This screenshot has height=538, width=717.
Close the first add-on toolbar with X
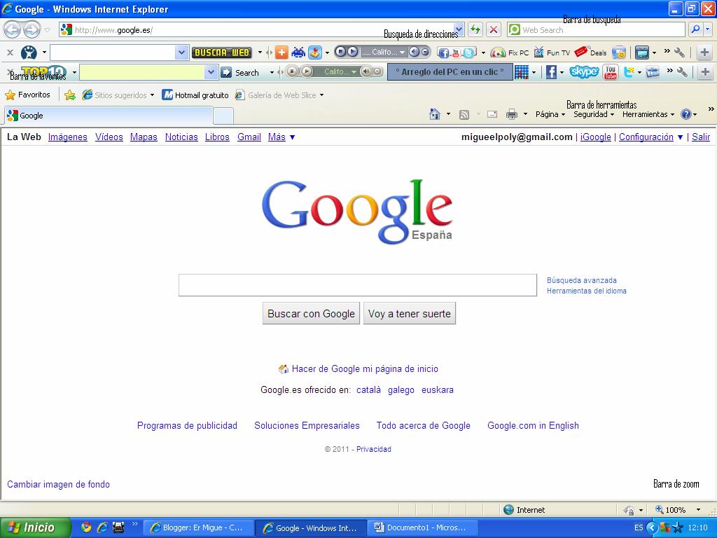(x=10, y=53)
